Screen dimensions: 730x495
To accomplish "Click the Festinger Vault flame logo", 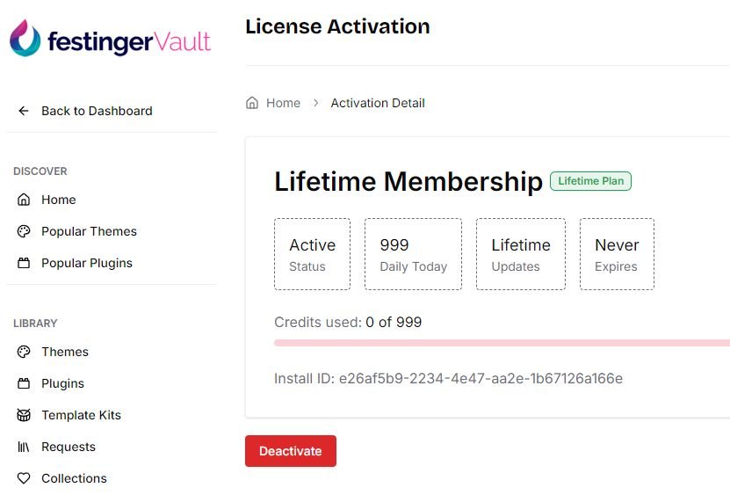I will pyautogui.click(x=25, y=39).
